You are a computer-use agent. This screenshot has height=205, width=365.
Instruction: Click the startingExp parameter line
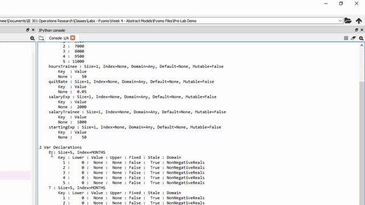[135, 127]
